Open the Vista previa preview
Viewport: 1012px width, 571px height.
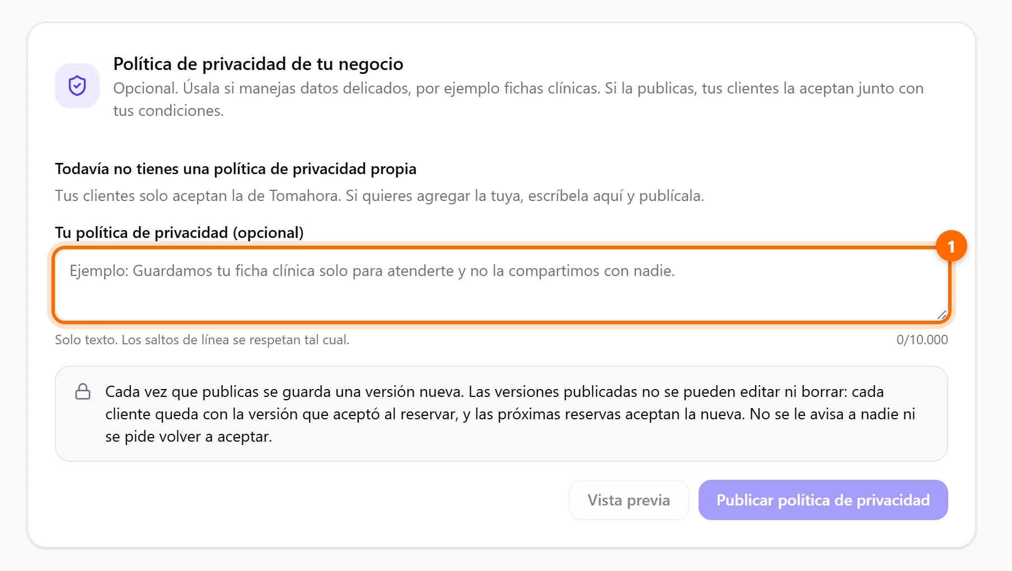629,500
